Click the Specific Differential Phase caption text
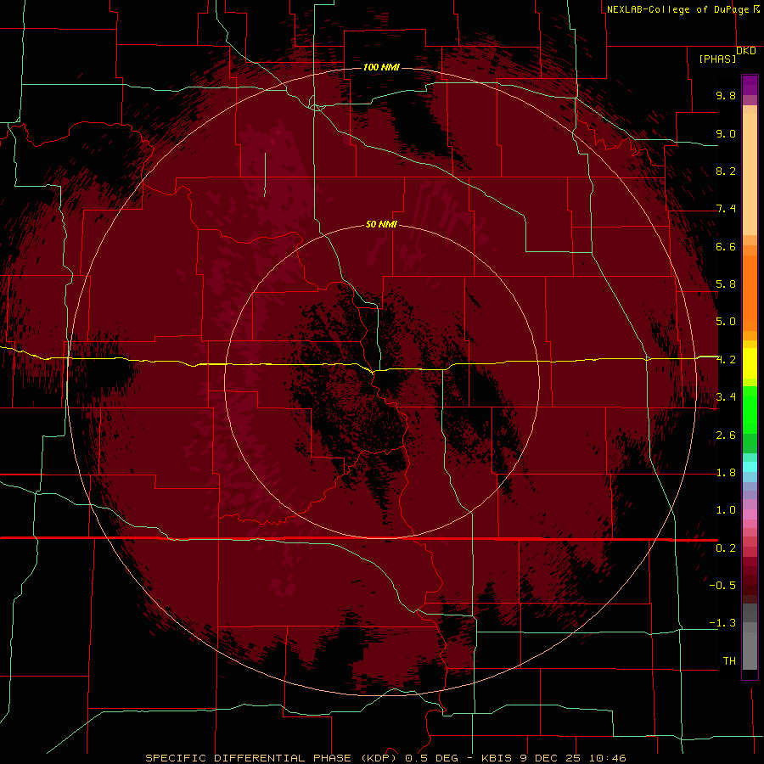The height and width of the screenshot is (764, 764). (386, 758)
